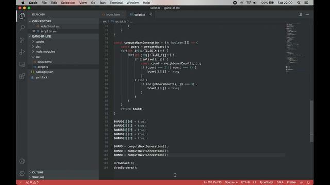Switch to the index.html tab
Image resolution: width=330 pixels, height=185 pixels.
(x=113, y=15)
